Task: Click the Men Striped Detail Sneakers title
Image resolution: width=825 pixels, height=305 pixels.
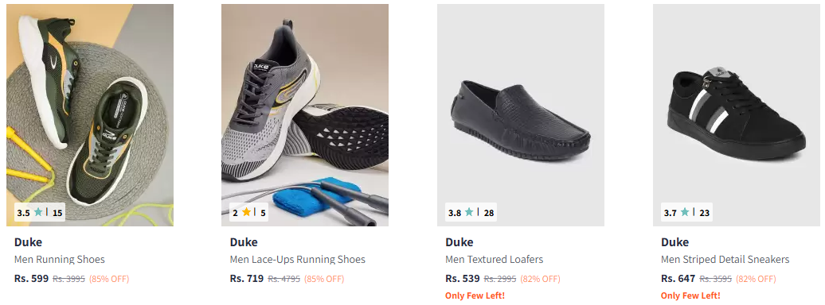Action: pyautogui.click(x=725, y=259)
